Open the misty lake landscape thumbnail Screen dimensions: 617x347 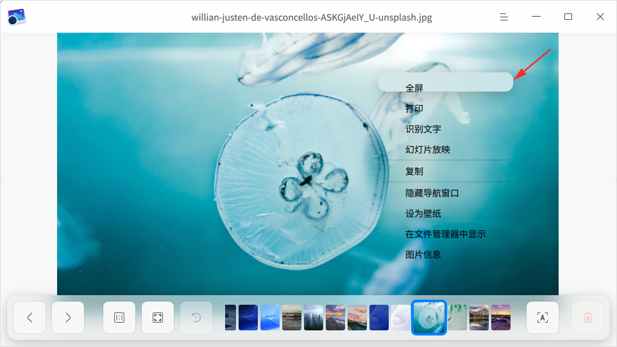tap(292, 318)
